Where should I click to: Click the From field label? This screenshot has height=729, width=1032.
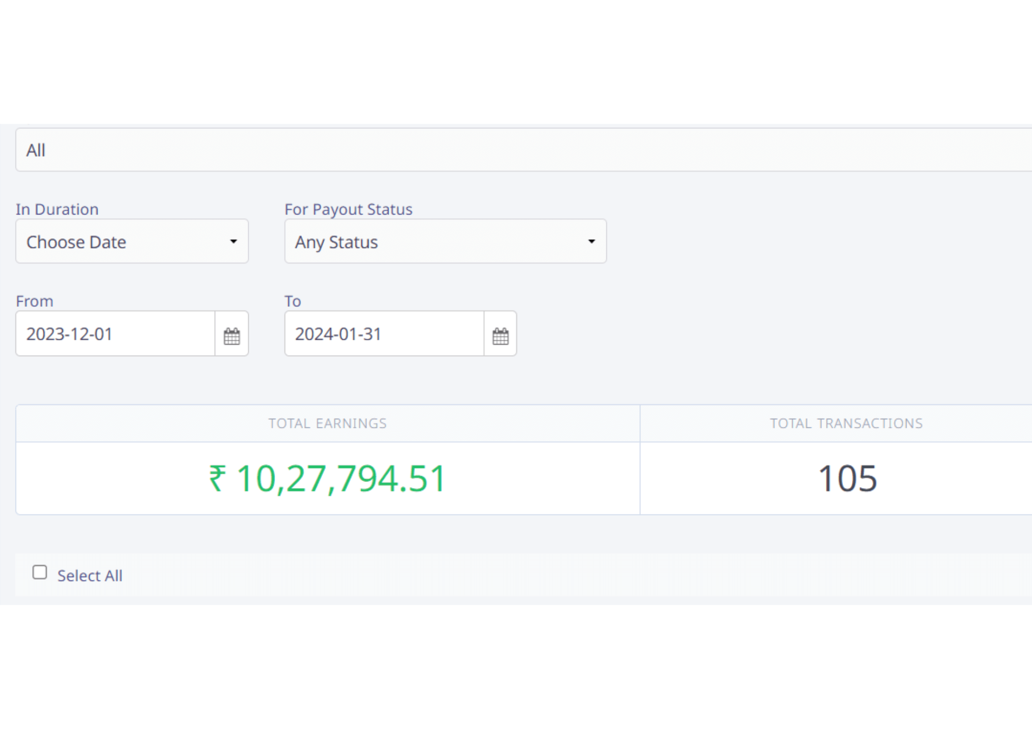pyautogui.click(x=35, y=301)
